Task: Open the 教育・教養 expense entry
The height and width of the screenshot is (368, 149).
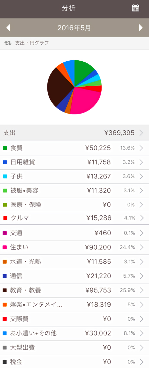Action: click(x=74, y=290)
